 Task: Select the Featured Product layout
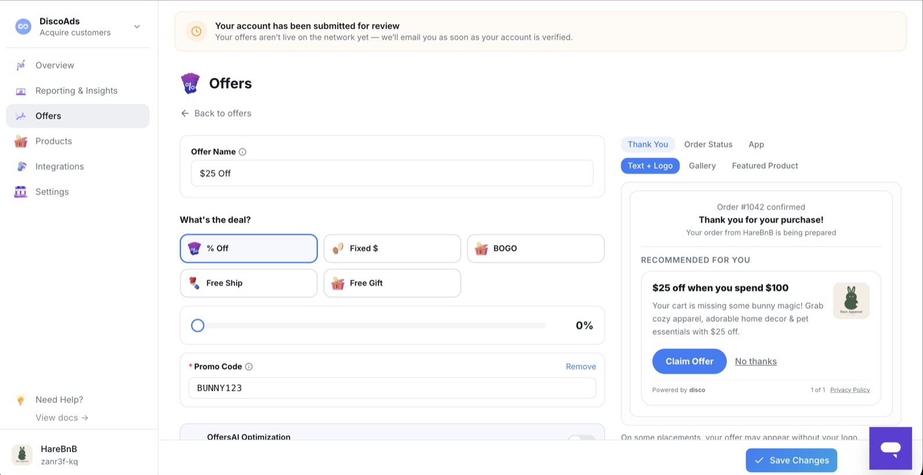pos(765,166)
